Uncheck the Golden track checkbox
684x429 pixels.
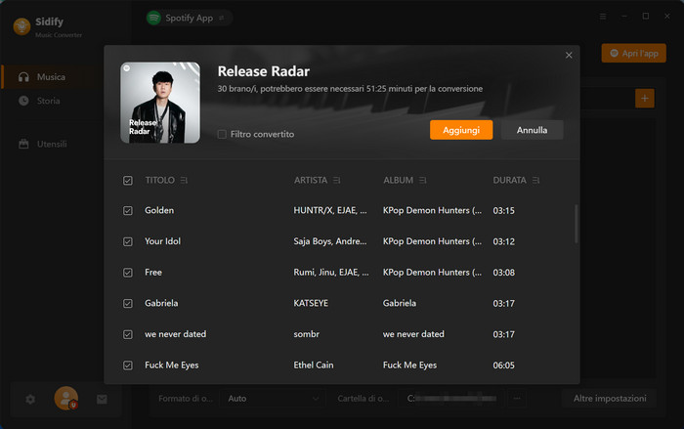128,211
